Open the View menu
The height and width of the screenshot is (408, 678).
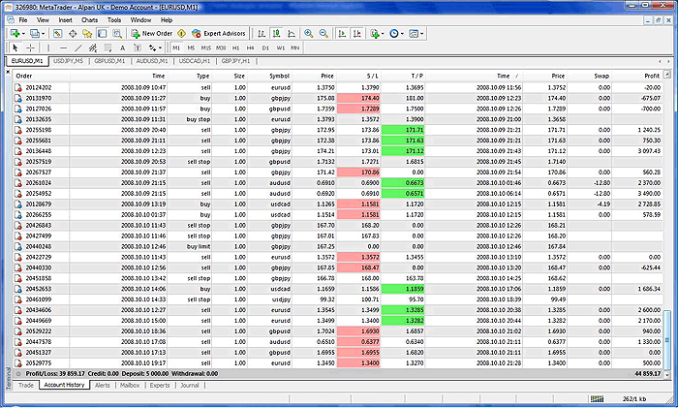pos(43,20)
